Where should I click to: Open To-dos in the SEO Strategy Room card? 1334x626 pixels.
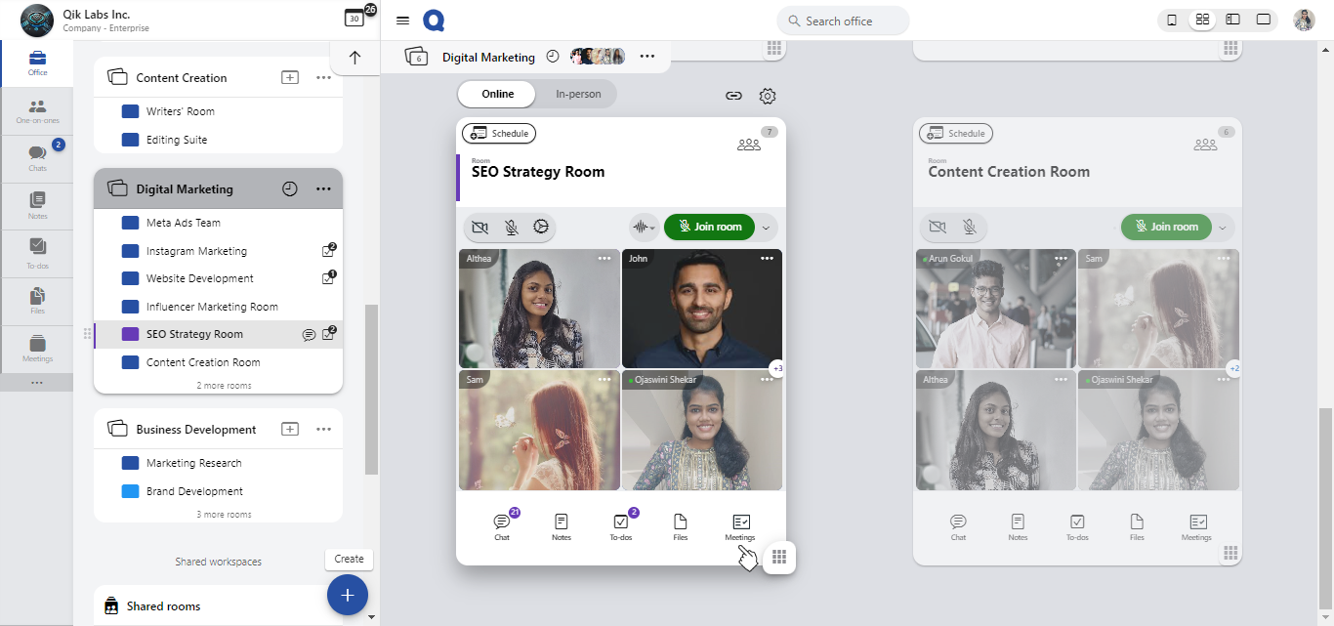point(620,526)
